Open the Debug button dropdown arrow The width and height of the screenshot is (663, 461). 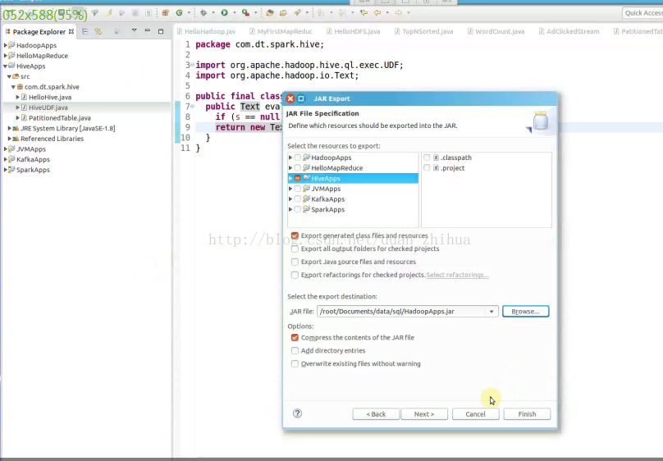point(213,12)
